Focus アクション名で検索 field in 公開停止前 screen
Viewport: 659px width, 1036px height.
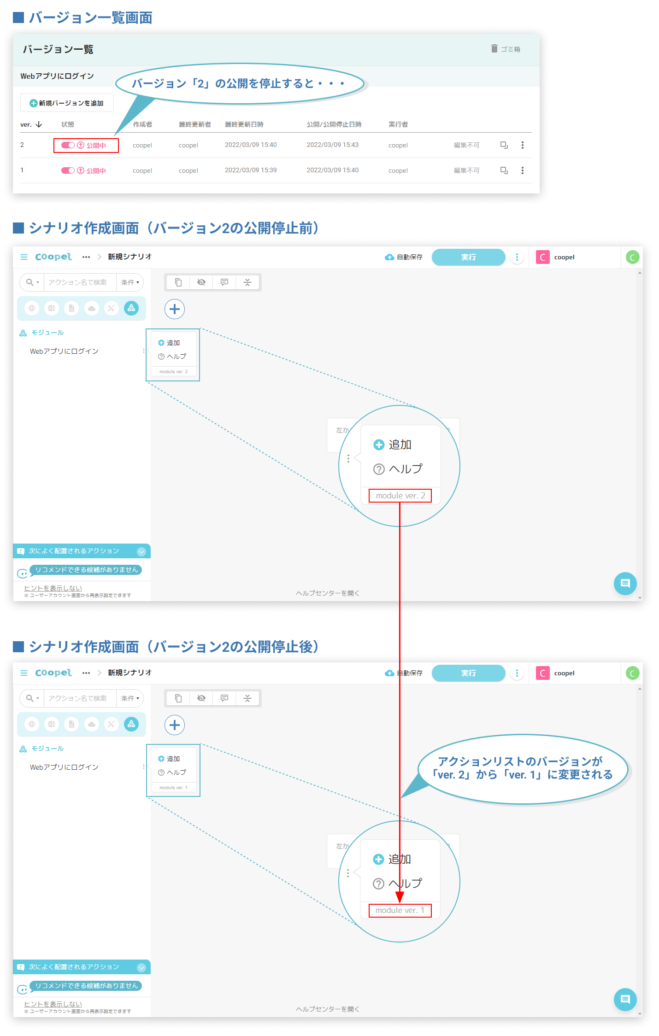tap(79, 282)
